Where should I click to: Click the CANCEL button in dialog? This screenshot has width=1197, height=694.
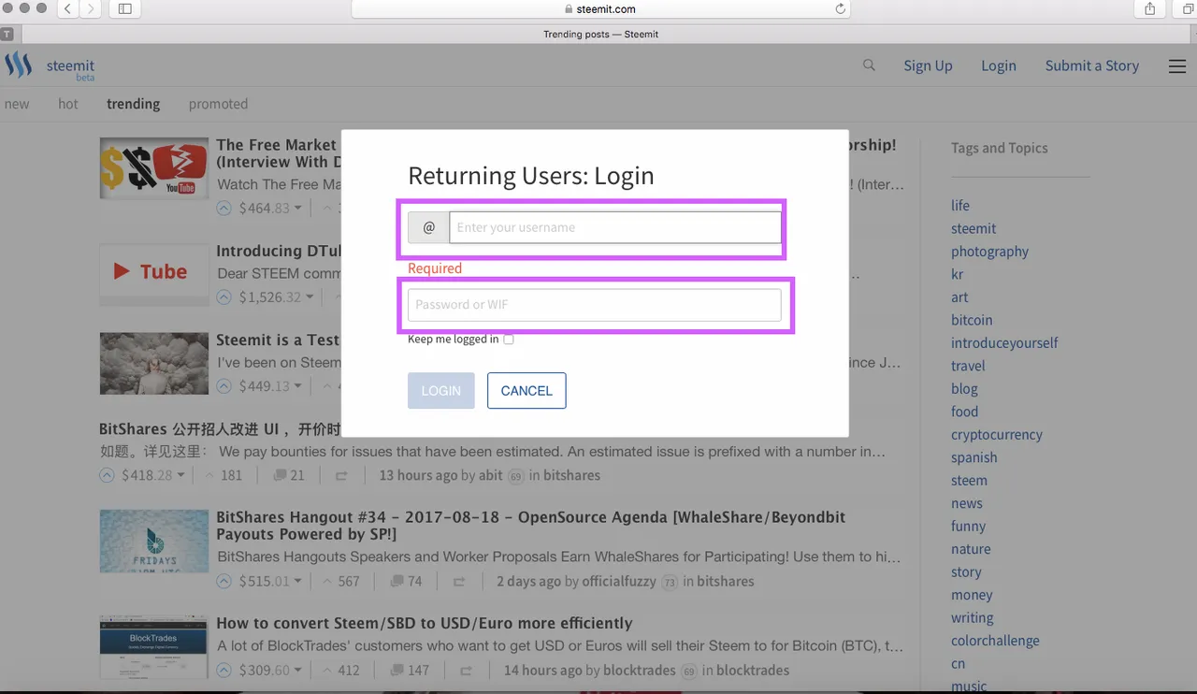pos(526,391)
